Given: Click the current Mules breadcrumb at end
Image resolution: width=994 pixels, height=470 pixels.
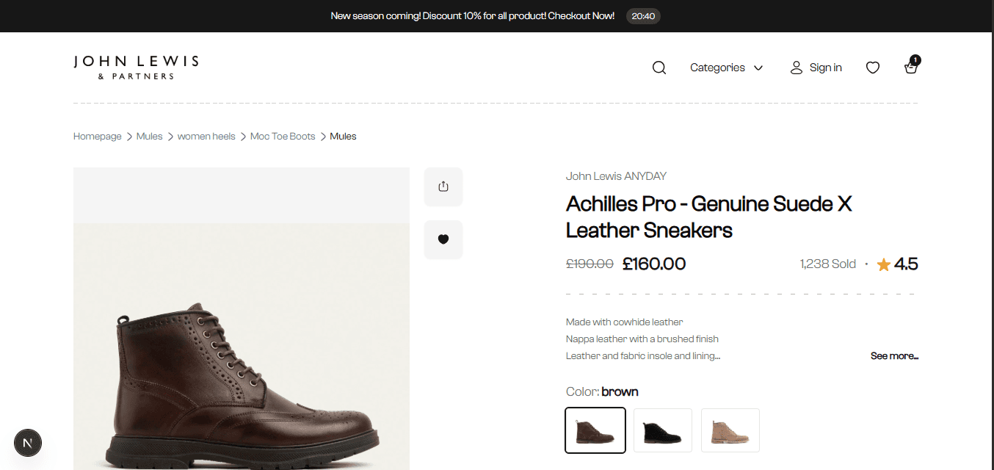Looking at the screenshot, I should point(343,137).
